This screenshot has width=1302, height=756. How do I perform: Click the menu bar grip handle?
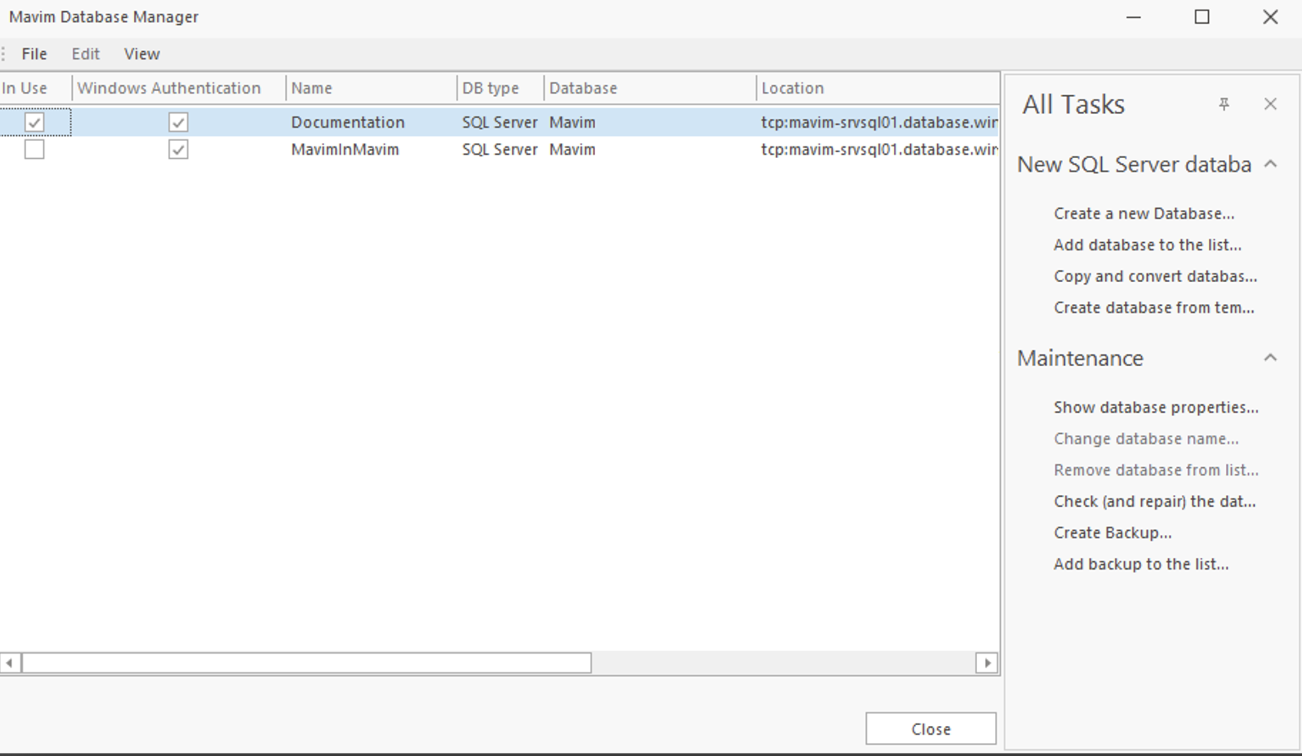(3, 54)
